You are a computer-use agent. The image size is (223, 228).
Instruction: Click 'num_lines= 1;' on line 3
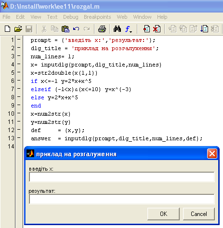pos(52,57)
